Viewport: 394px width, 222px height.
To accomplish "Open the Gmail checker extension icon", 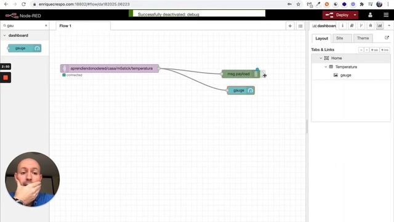I will point(310,4).
